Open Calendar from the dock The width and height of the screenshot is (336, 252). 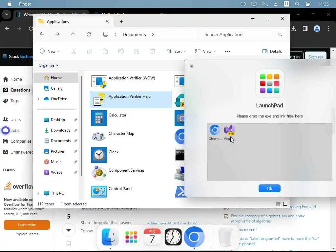tap(152, 237)
